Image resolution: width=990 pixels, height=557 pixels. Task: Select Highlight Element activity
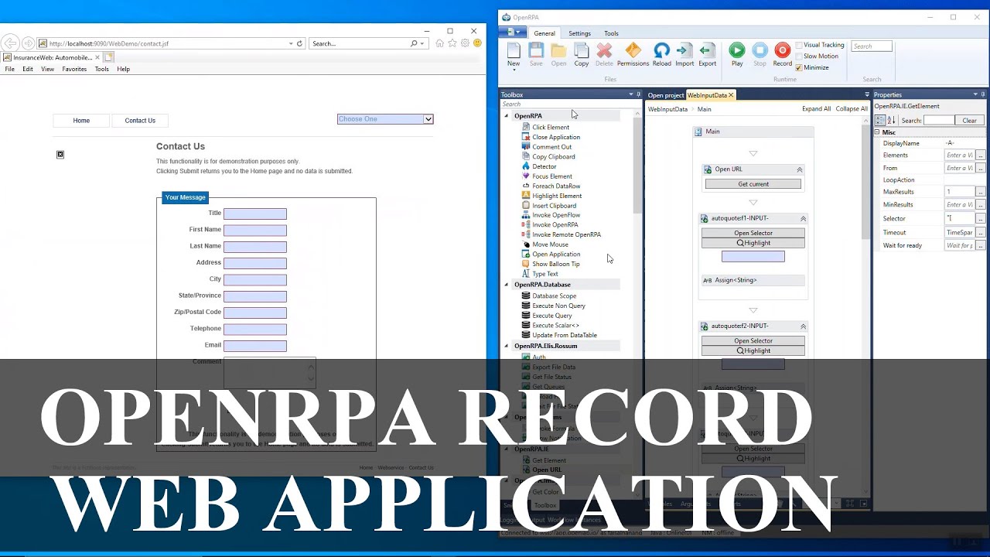[556, 196]
